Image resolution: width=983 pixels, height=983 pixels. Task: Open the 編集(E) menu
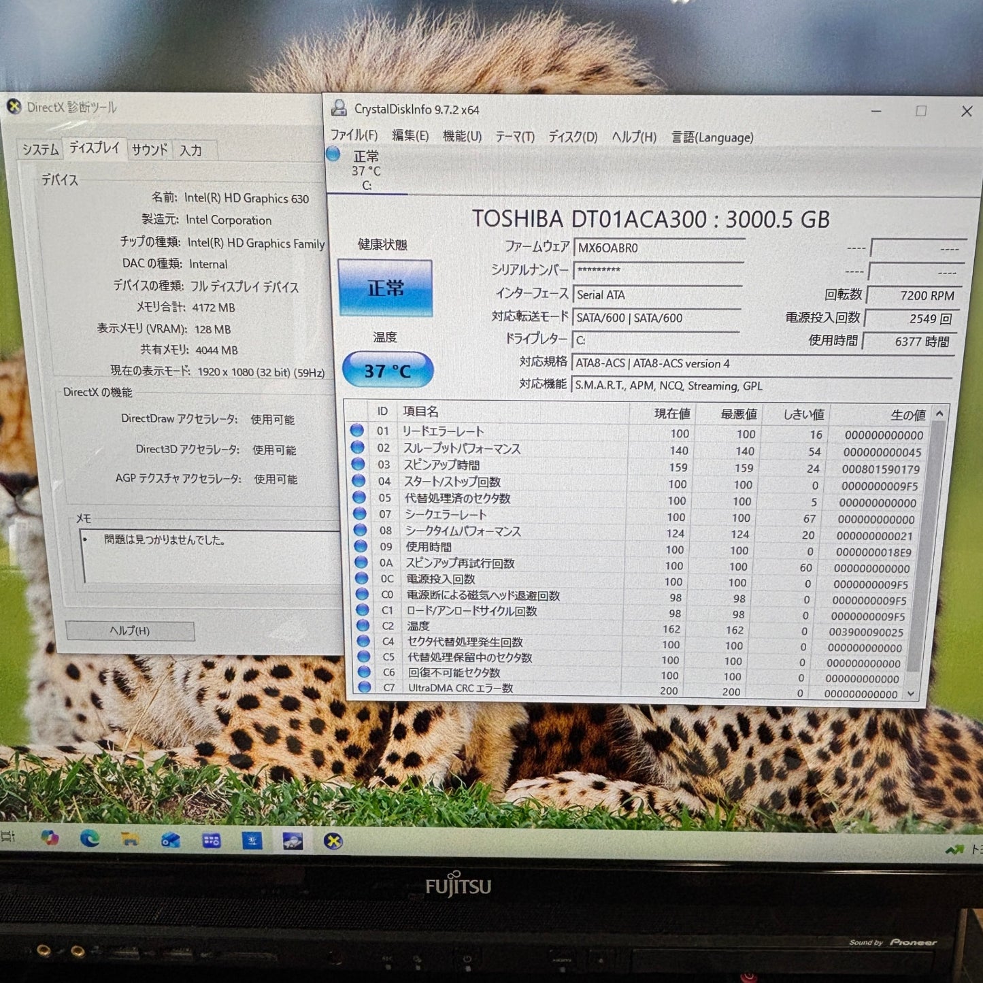pos(410,136)
